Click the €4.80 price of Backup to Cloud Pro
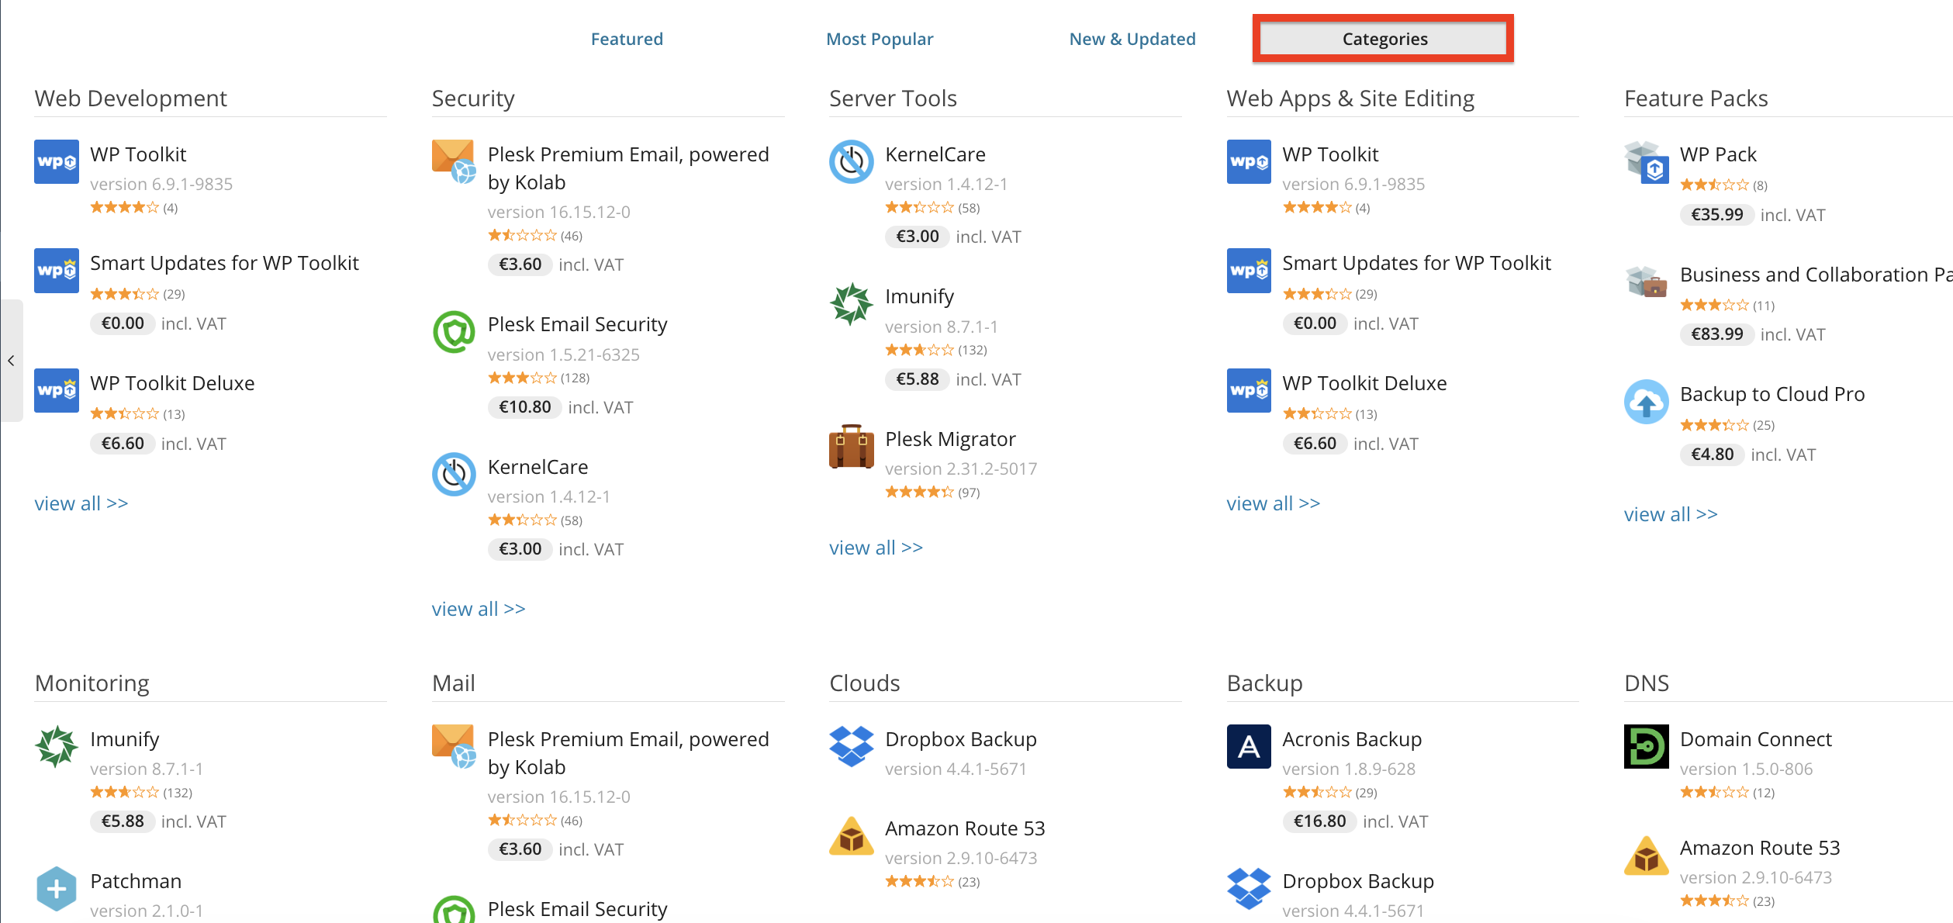The height and width of the screenshot is (923, 1953). (x=1712, y=455)
